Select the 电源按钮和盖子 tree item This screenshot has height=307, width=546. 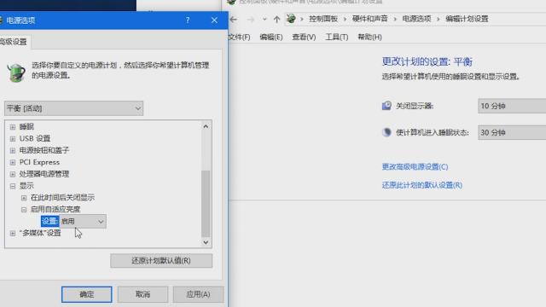pyautogui.click(x=44, y=150)
